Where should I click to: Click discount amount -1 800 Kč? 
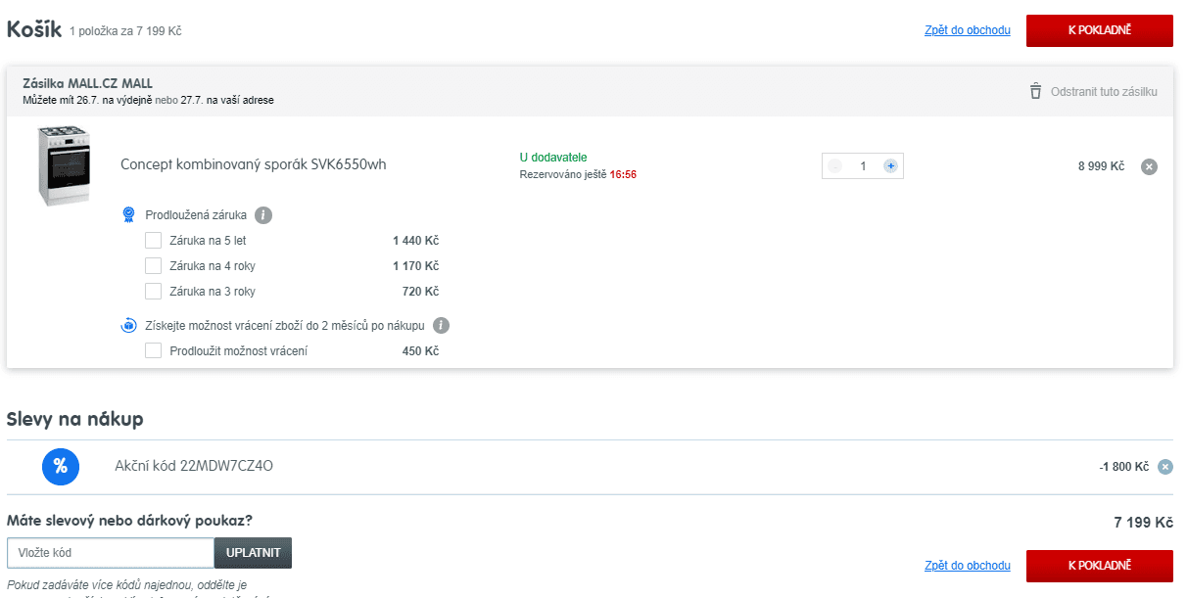(x=1123, y=467)
